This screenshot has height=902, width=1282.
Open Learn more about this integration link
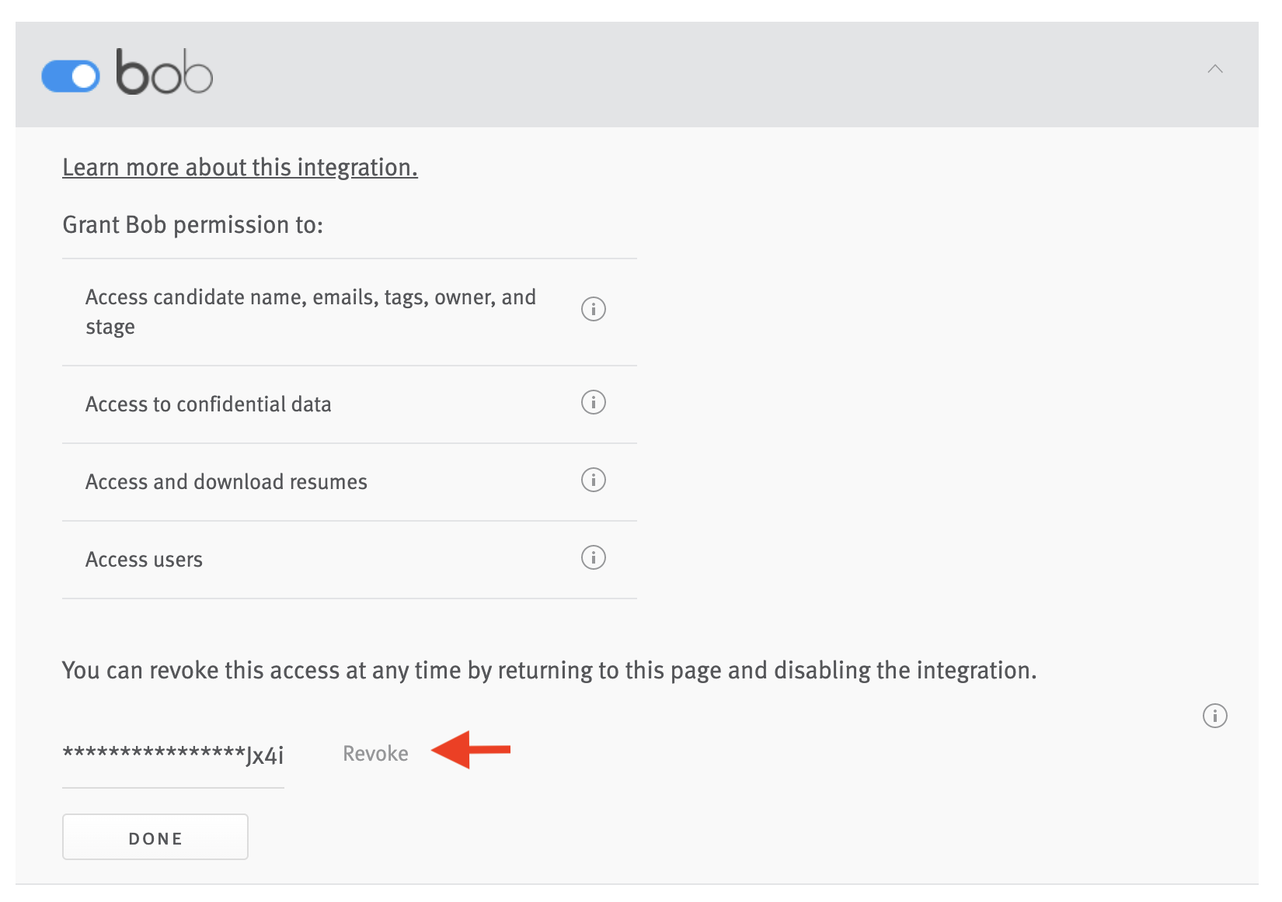pos(240,167)
